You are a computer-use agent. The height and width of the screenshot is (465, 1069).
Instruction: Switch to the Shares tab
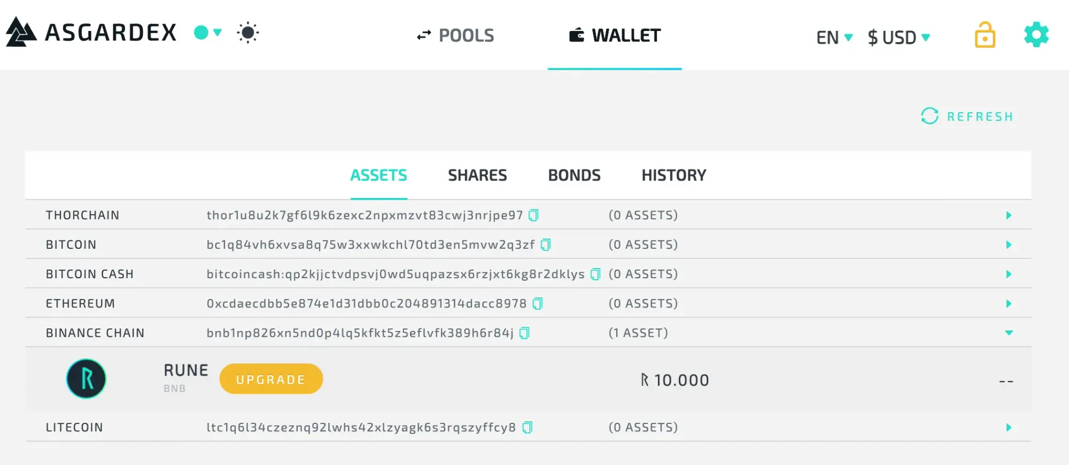point(477,175)
